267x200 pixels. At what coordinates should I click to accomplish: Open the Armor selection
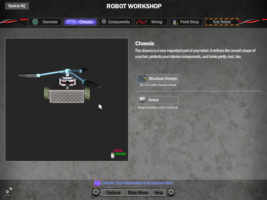tap(158, 100)
